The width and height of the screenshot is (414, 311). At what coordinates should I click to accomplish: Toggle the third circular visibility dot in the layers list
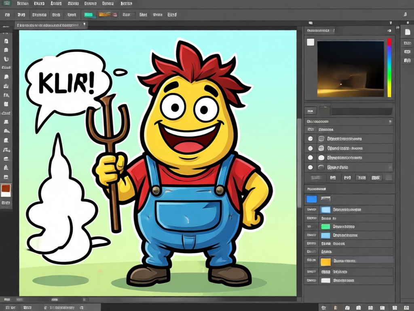(310, 158)
